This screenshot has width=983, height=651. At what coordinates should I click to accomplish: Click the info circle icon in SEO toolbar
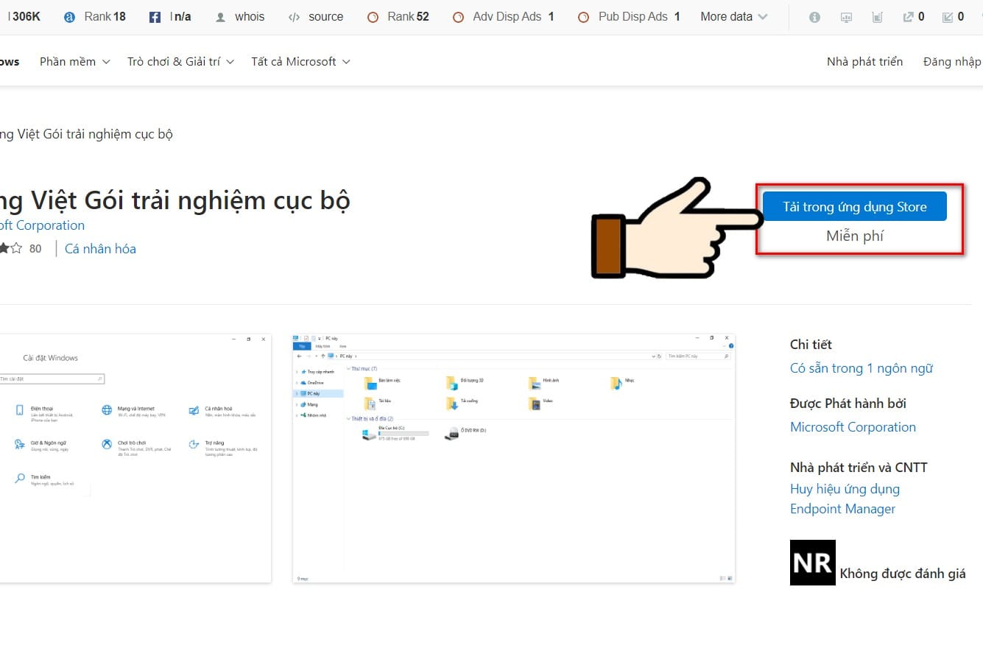click(x=814, y=17)
